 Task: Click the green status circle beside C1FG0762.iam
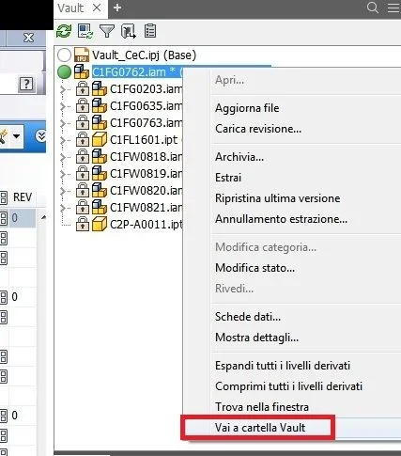tap(65, 72)
